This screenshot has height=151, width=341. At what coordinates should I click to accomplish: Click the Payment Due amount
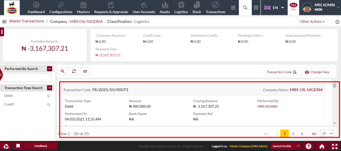tap(108, 55)
